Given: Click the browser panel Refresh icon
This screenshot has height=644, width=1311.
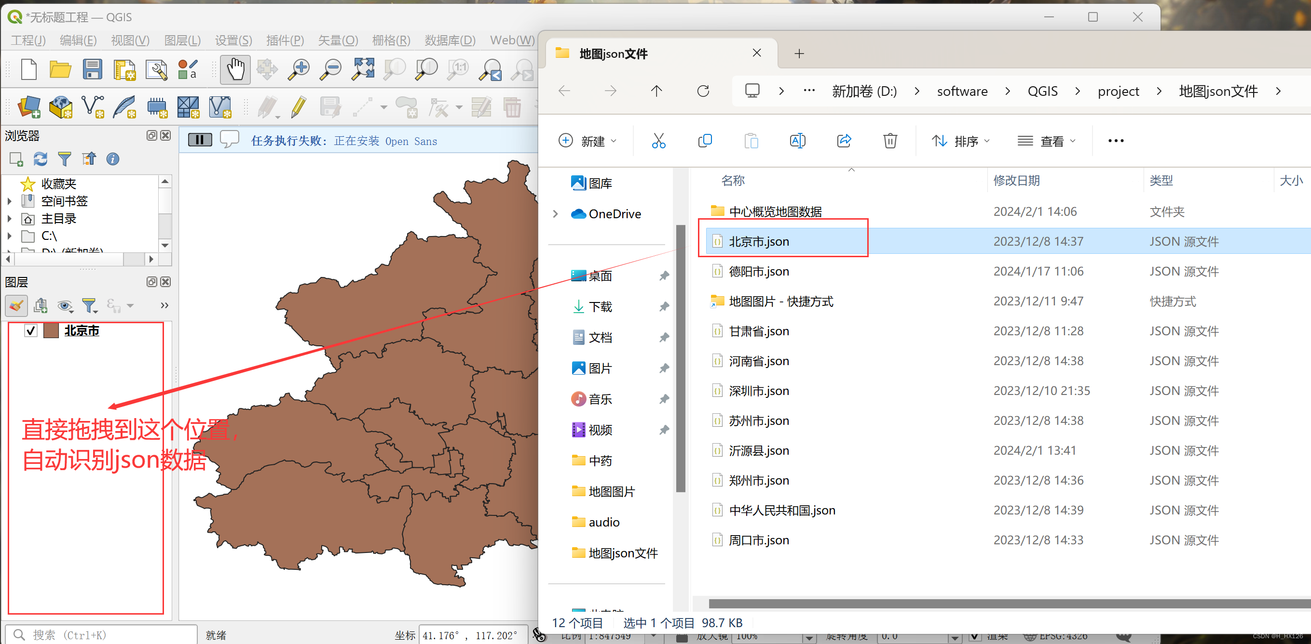Looking at the screenshot, I should pos(40,159).
